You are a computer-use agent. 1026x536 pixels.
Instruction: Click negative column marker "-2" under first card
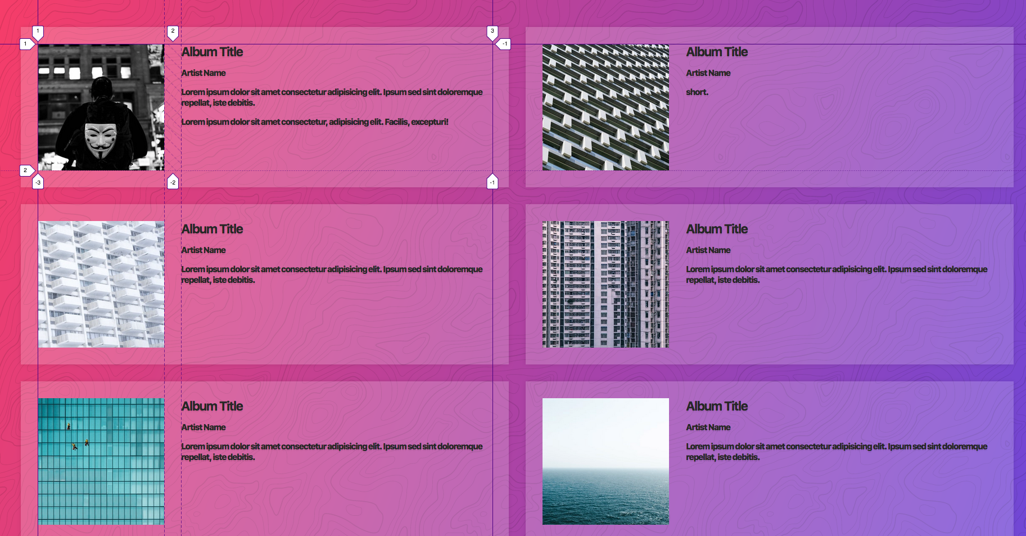click(173, 182)
